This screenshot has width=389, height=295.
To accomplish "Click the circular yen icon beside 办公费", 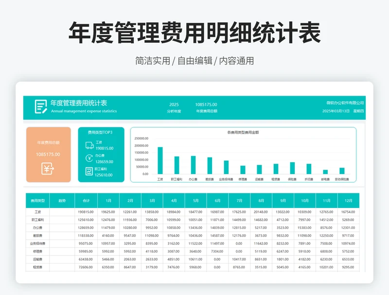I will [x=89, y=158].
